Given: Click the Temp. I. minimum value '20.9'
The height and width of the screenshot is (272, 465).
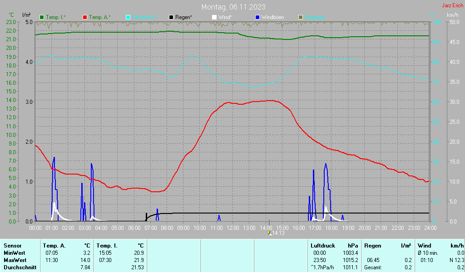Looking at the screenshot, I should 139,253.
